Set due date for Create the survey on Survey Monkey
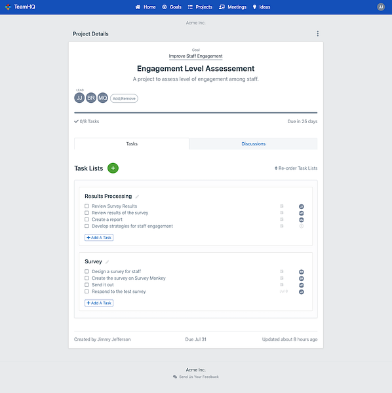The image size is (392, 393). 282,278
